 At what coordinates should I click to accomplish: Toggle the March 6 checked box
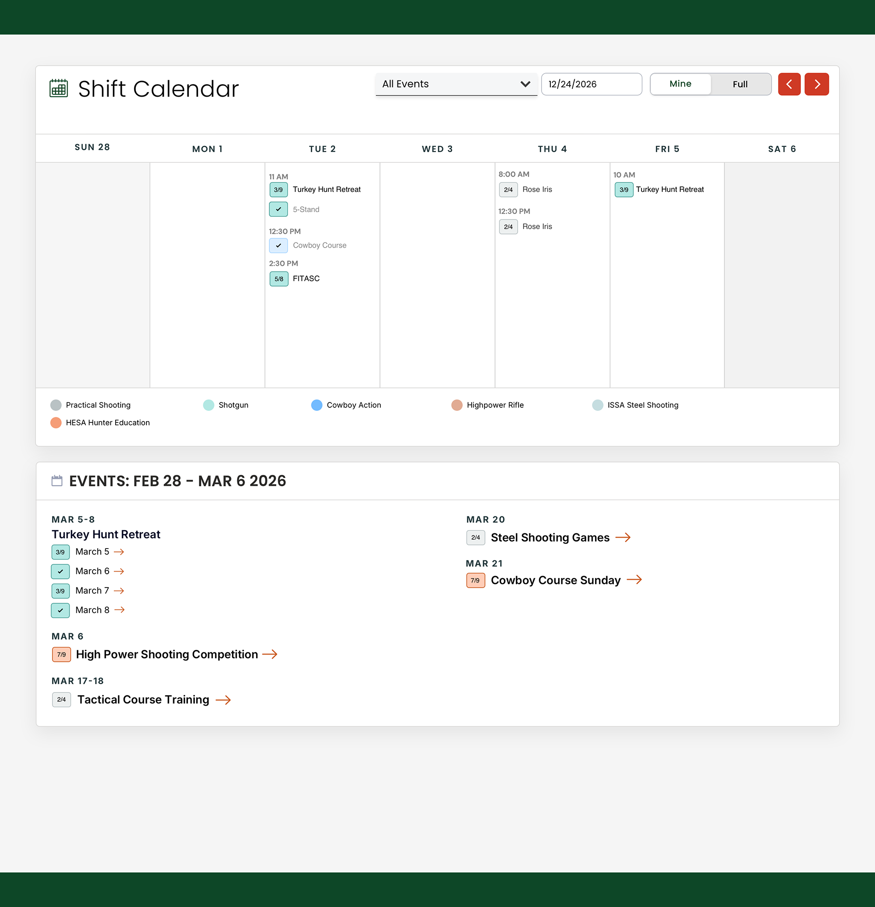point(60,572)
